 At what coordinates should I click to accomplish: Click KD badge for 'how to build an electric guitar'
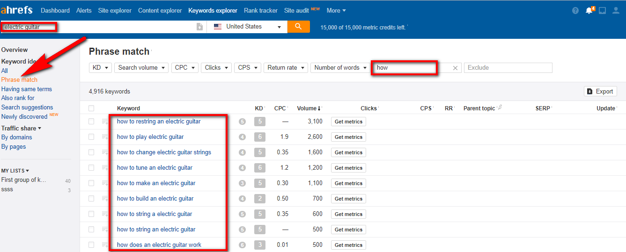260,199
